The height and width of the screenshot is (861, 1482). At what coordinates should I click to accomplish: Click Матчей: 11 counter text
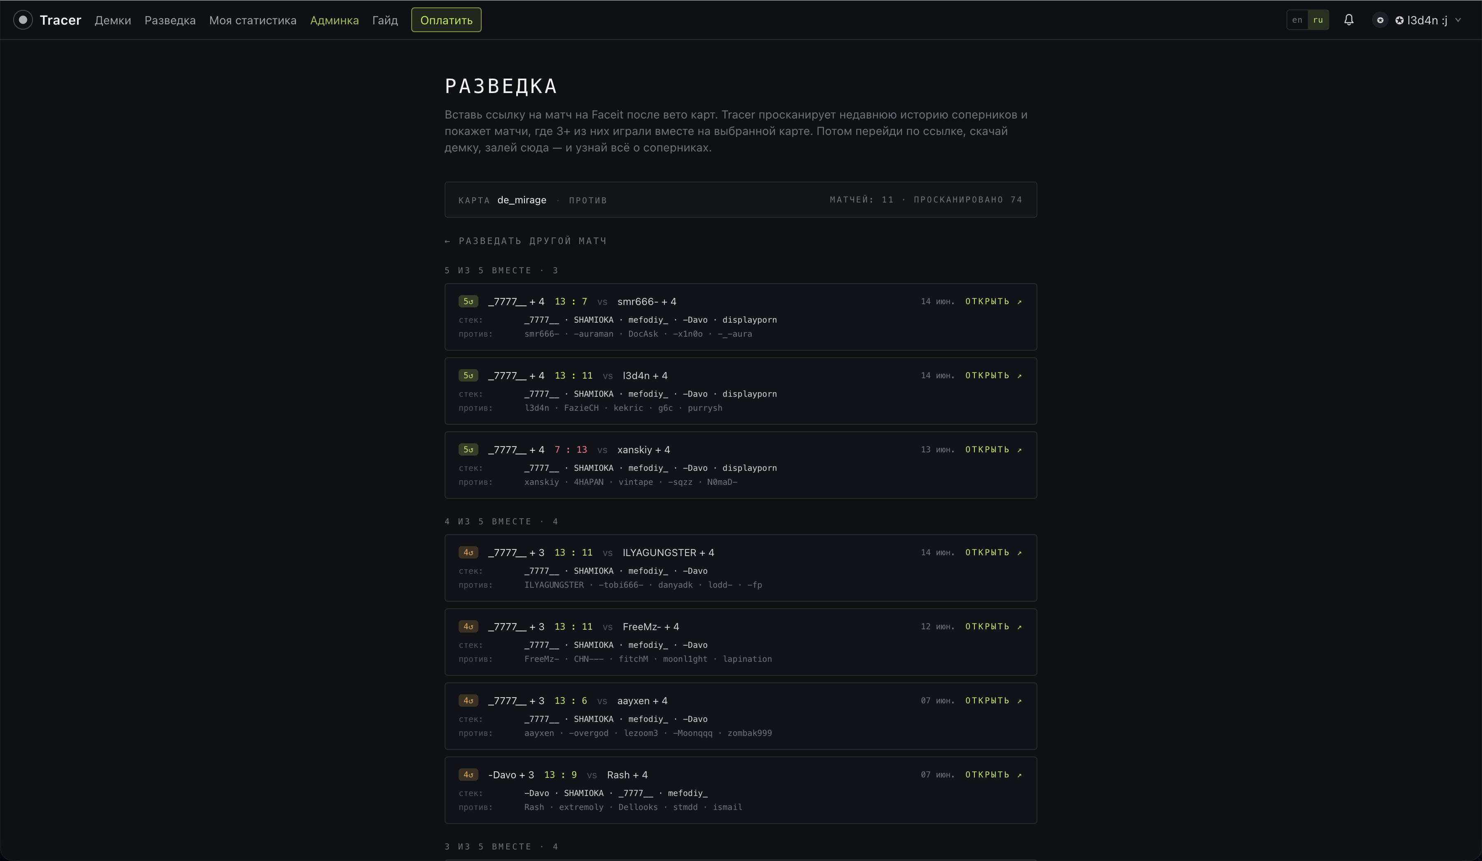click(x=862, y=200)
